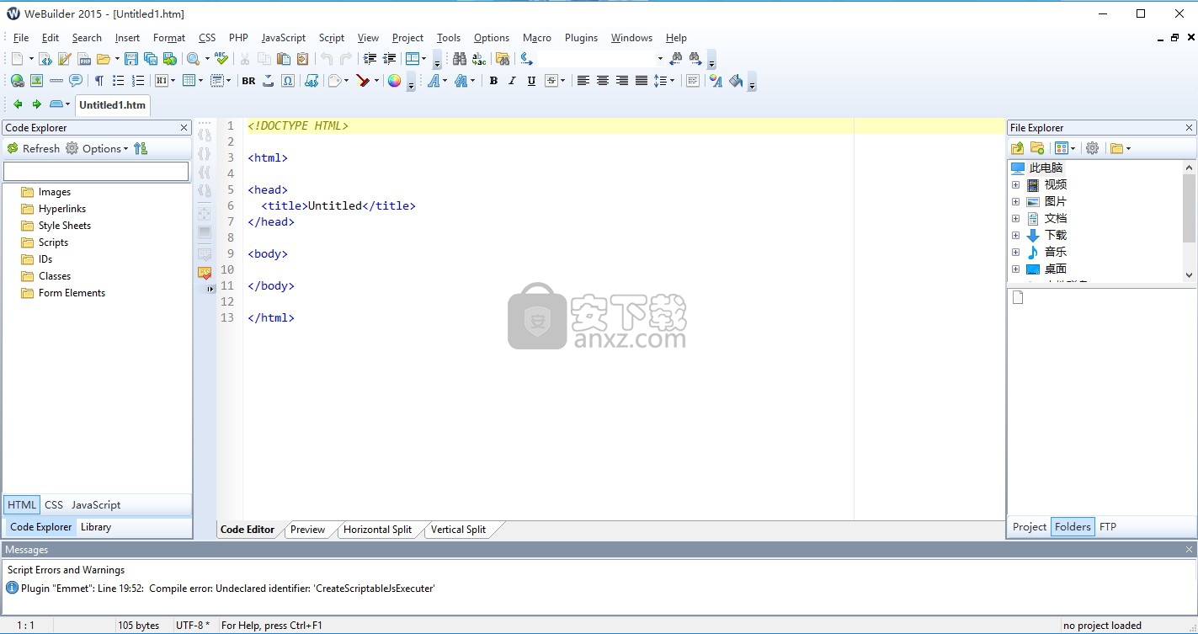Image resolution: width=1198 pixels, height=634 pixels.
Task: Open the insert table dropdown arrow
Action: (200, 81)
